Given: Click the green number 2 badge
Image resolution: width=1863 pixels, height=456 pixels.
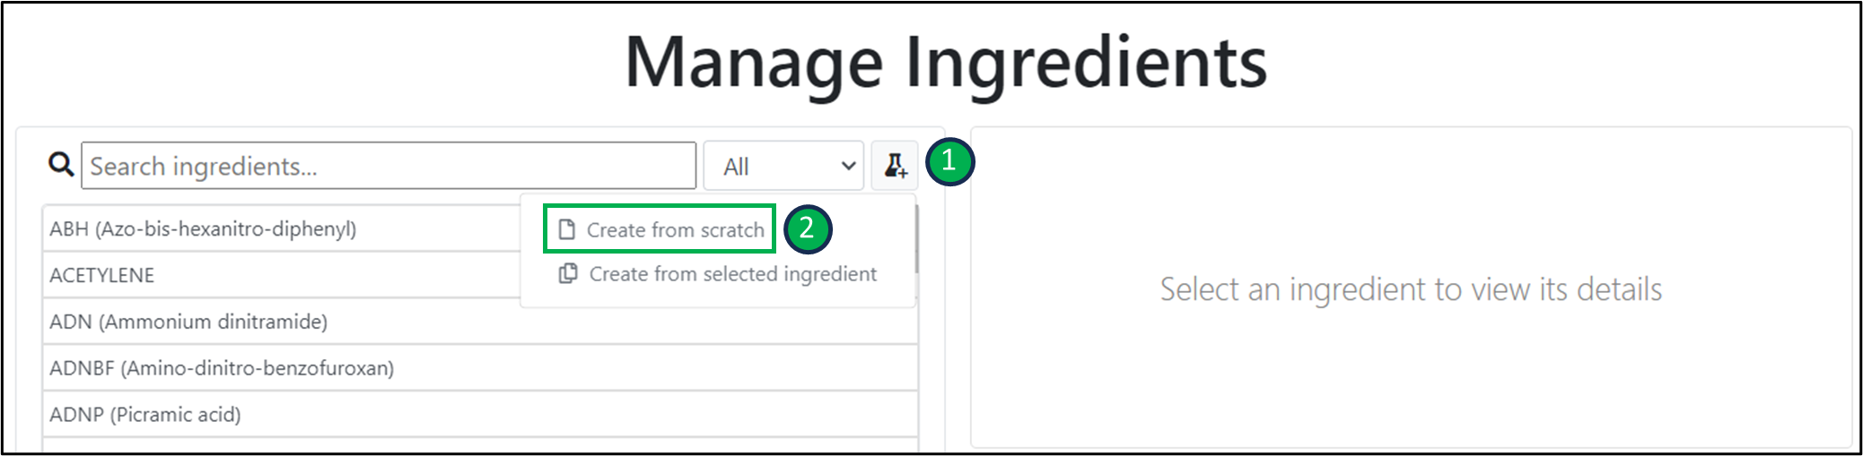Looking at the screenshot, I should (807, 229).
